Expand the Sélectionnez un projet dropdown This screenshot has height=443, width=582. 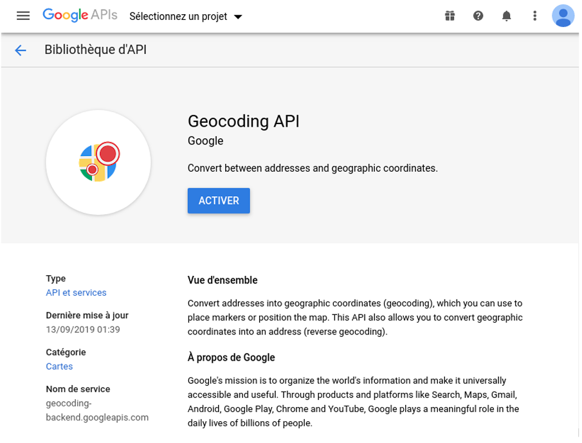[186, 17]
